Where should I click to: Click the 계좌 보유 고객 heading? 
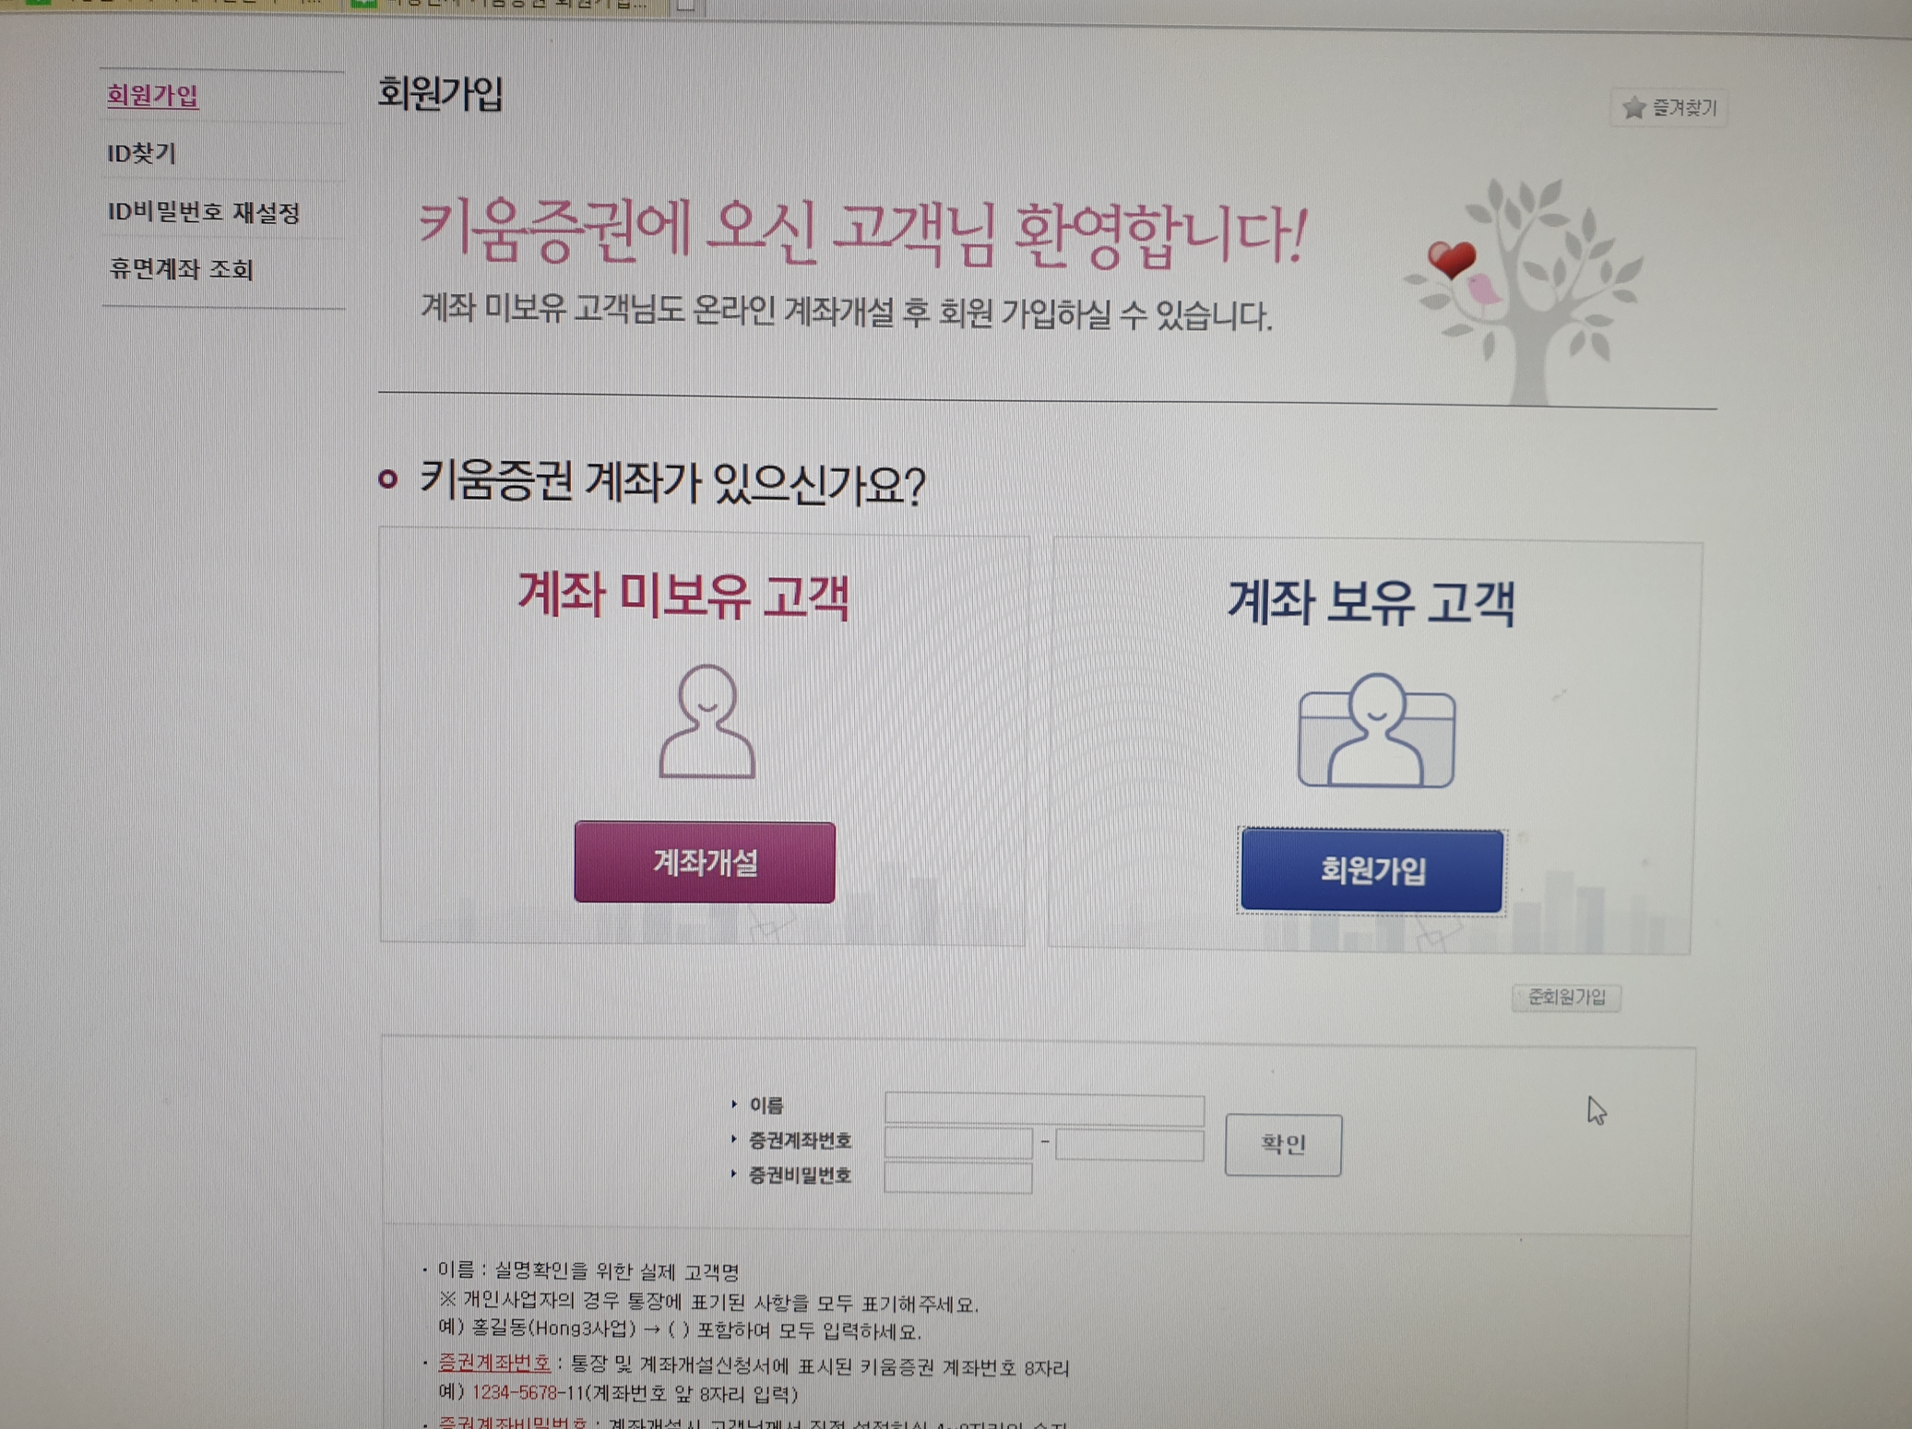1372,603
